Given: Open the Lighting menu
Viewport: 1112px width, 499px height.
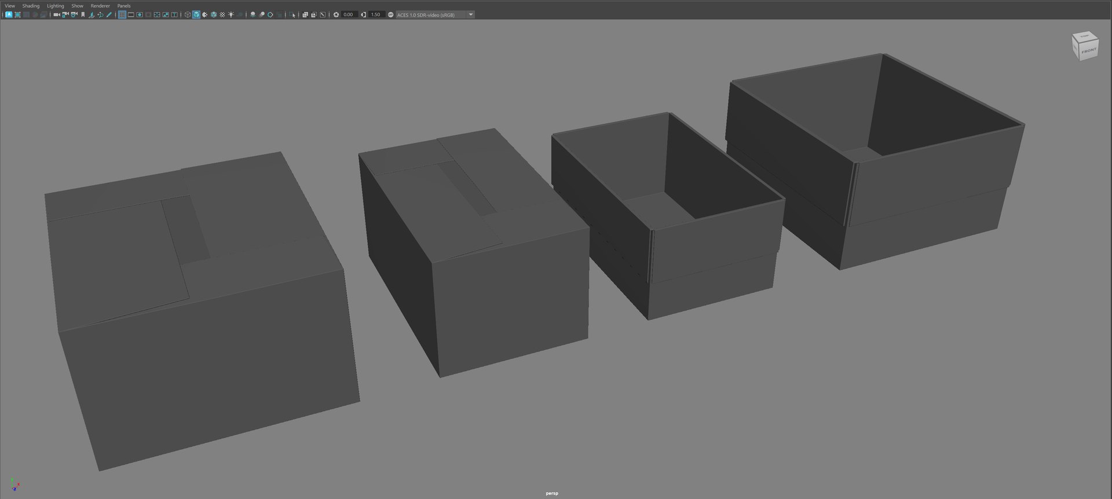Looking at the screenshot, I should pos(56,6).
